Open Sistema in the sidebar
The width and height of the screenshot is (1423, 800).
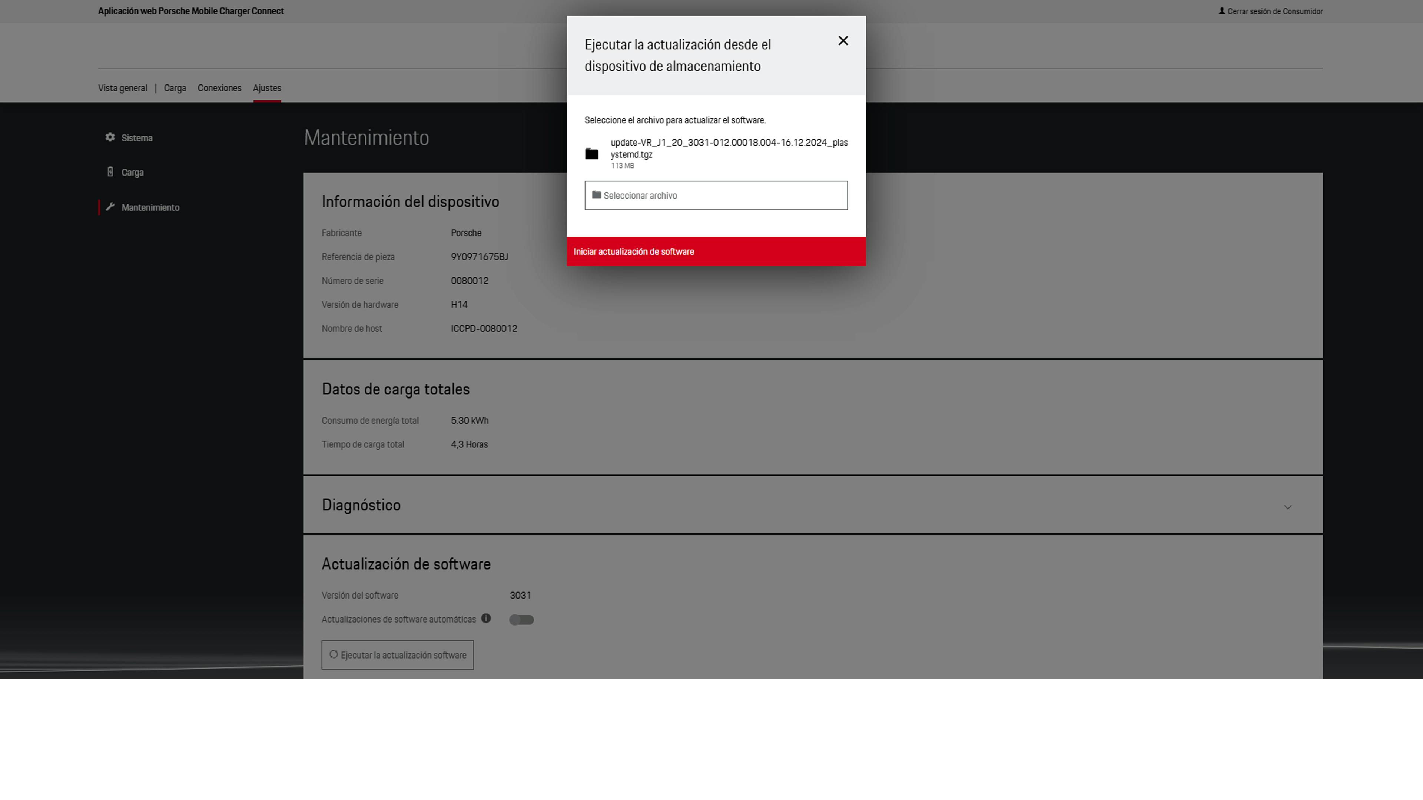pyautogui.click(x=137, y=138)
